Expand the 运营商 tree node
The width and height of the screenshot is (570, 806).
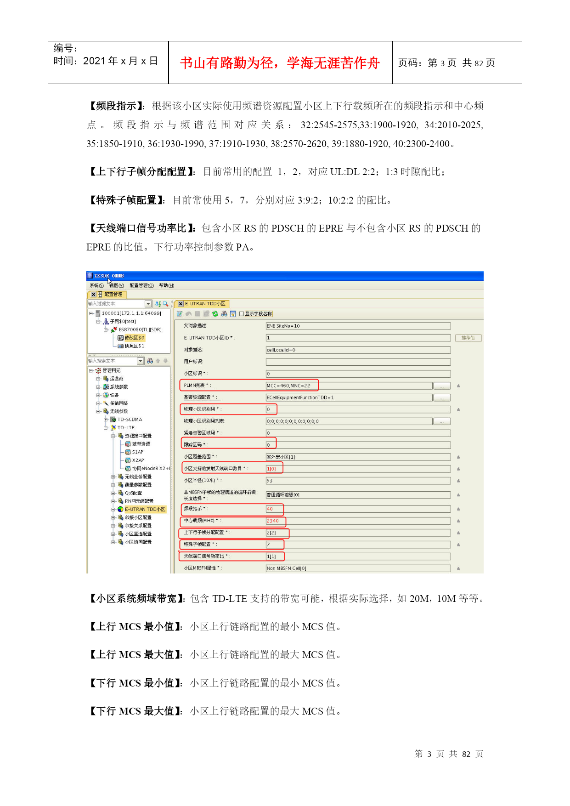click(x=99, y=379)
